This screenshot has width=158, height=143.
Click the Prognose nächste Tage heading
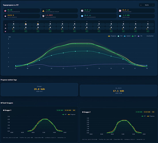point(9,80)
